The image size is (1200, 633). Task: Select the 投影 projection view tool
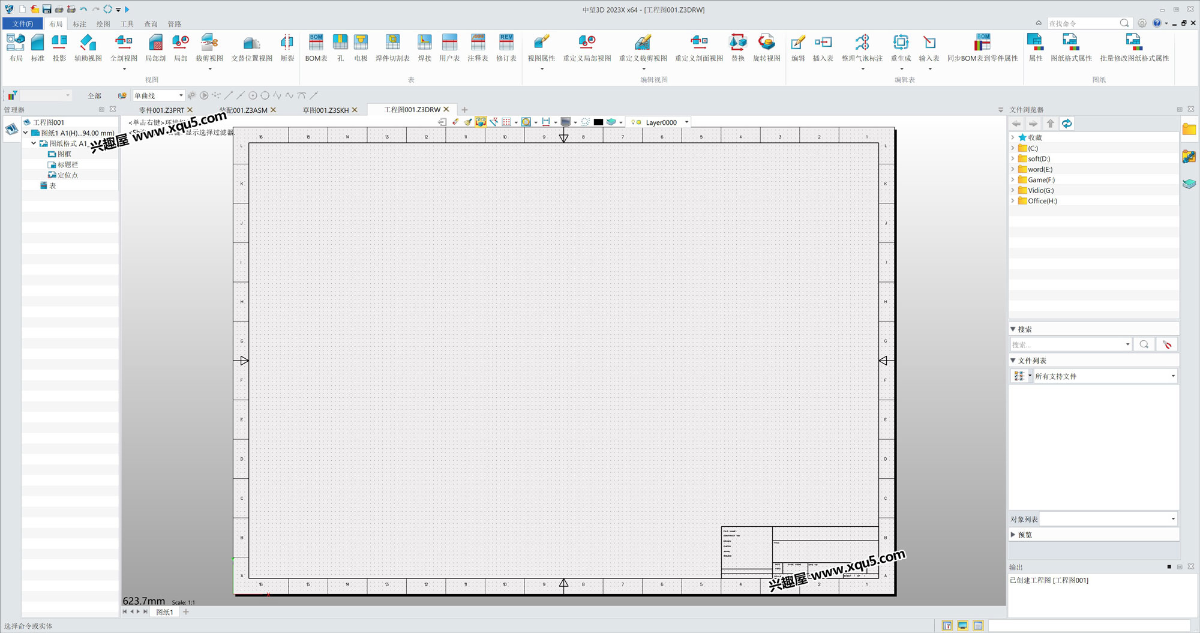(59, 47)
